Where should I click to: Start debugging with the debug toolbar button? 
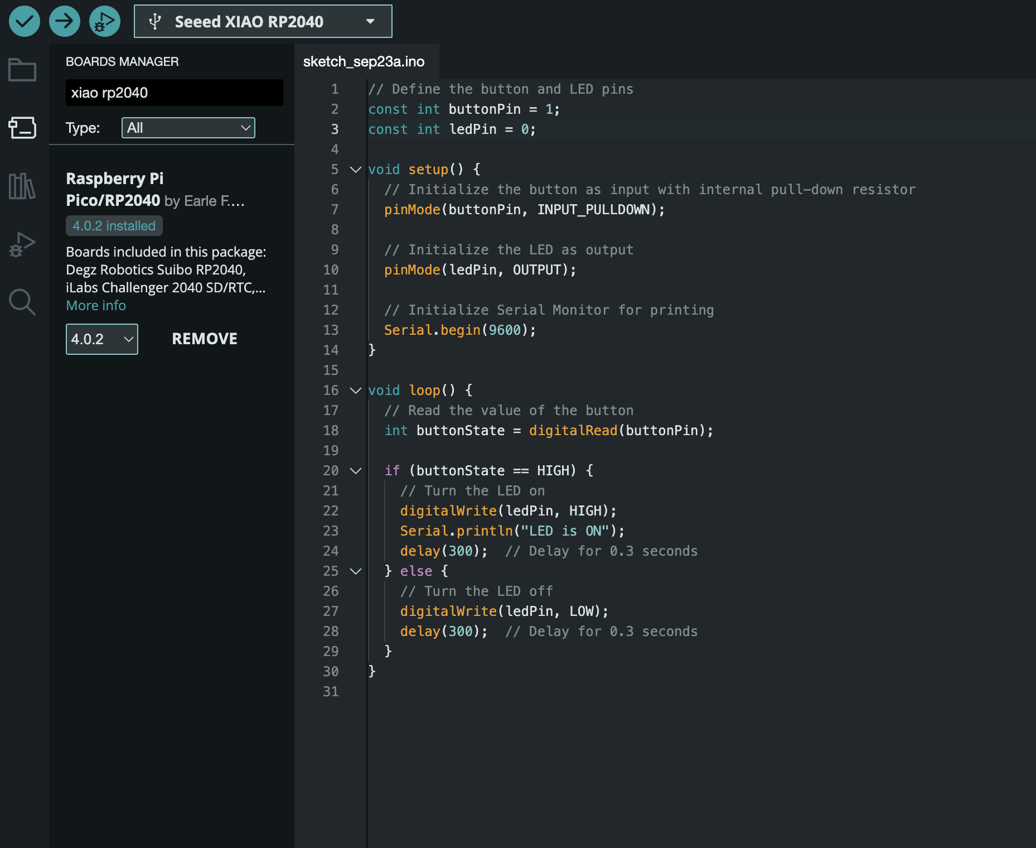105,21
